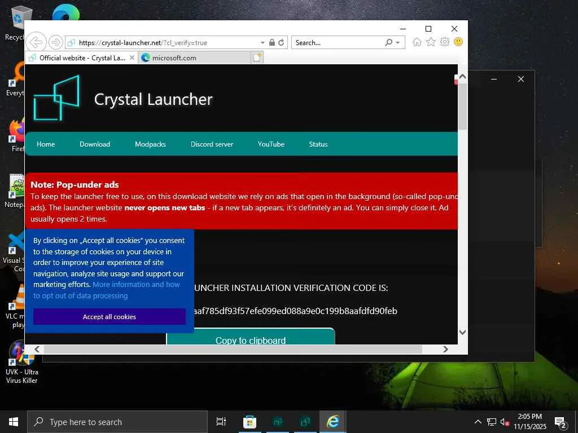578x433 pixels.
Task: Click the padlock security icon in address bar
Action: coord(272,42)
